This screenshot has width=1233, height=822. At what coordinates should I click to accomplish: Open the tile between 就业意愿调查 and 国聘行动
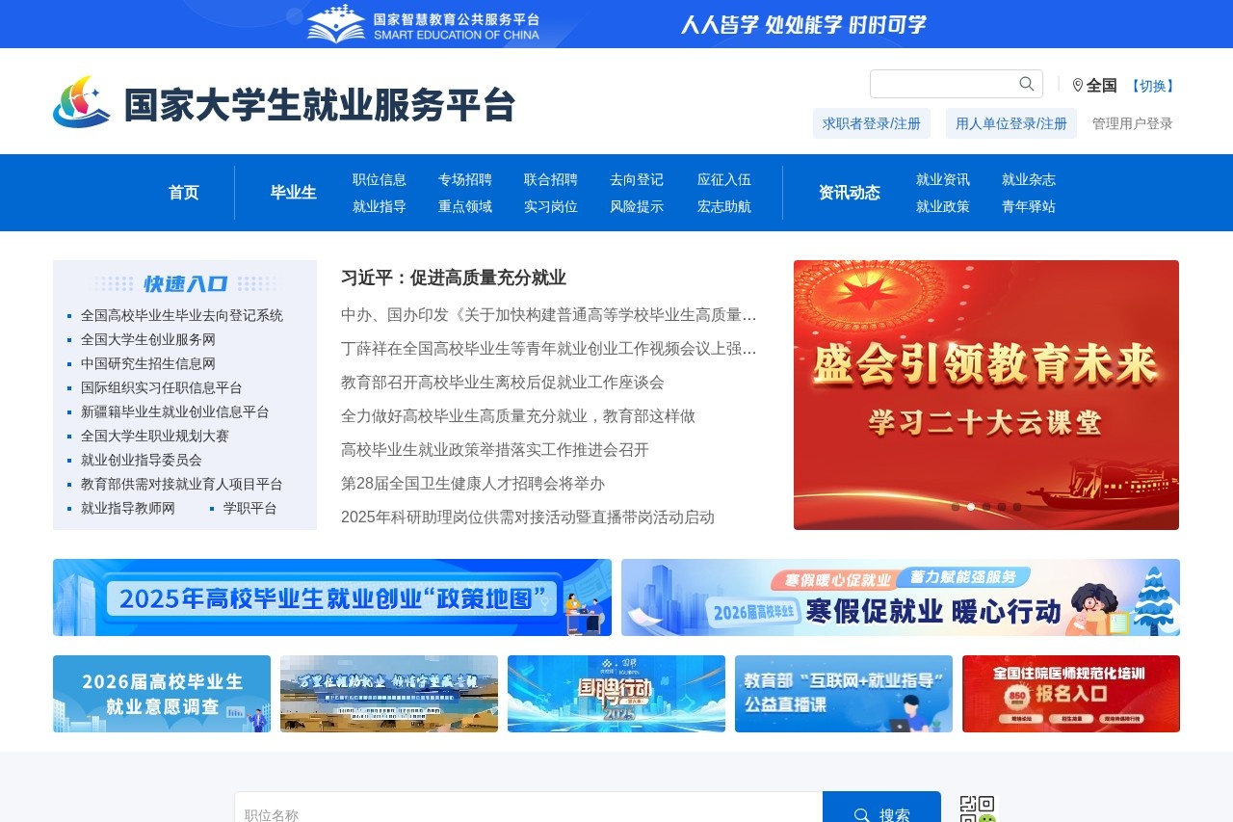coord(389,694)
